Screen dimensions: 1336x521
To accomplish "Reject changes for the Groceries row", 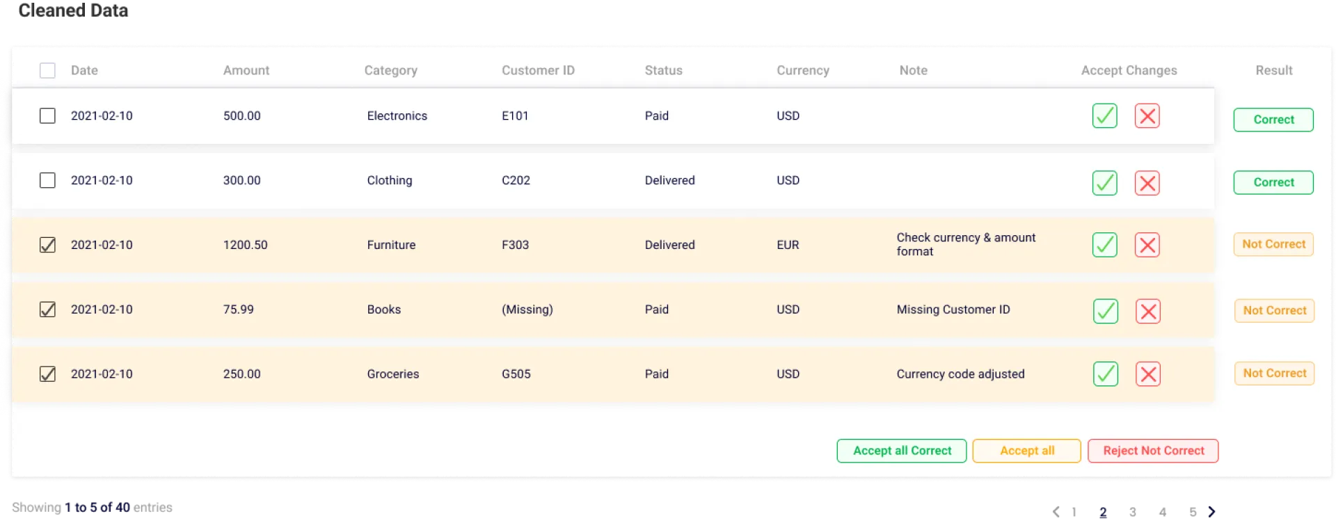I will click(x=1147, y=374).
